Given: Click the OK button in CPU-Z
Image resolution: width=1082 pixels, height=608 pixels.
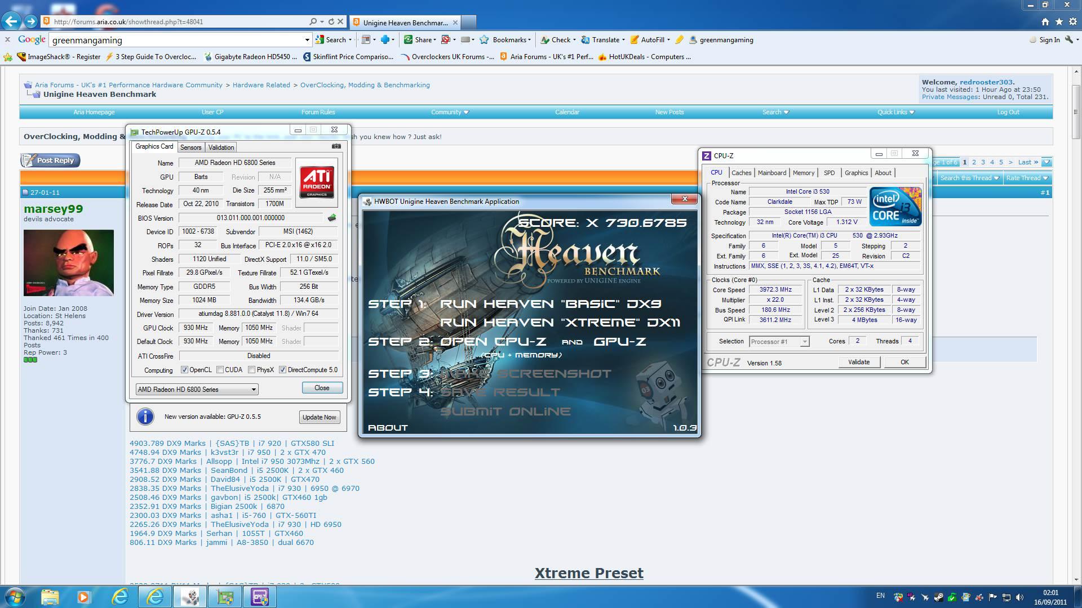Looking at the screenshot, I should [904, 362].
